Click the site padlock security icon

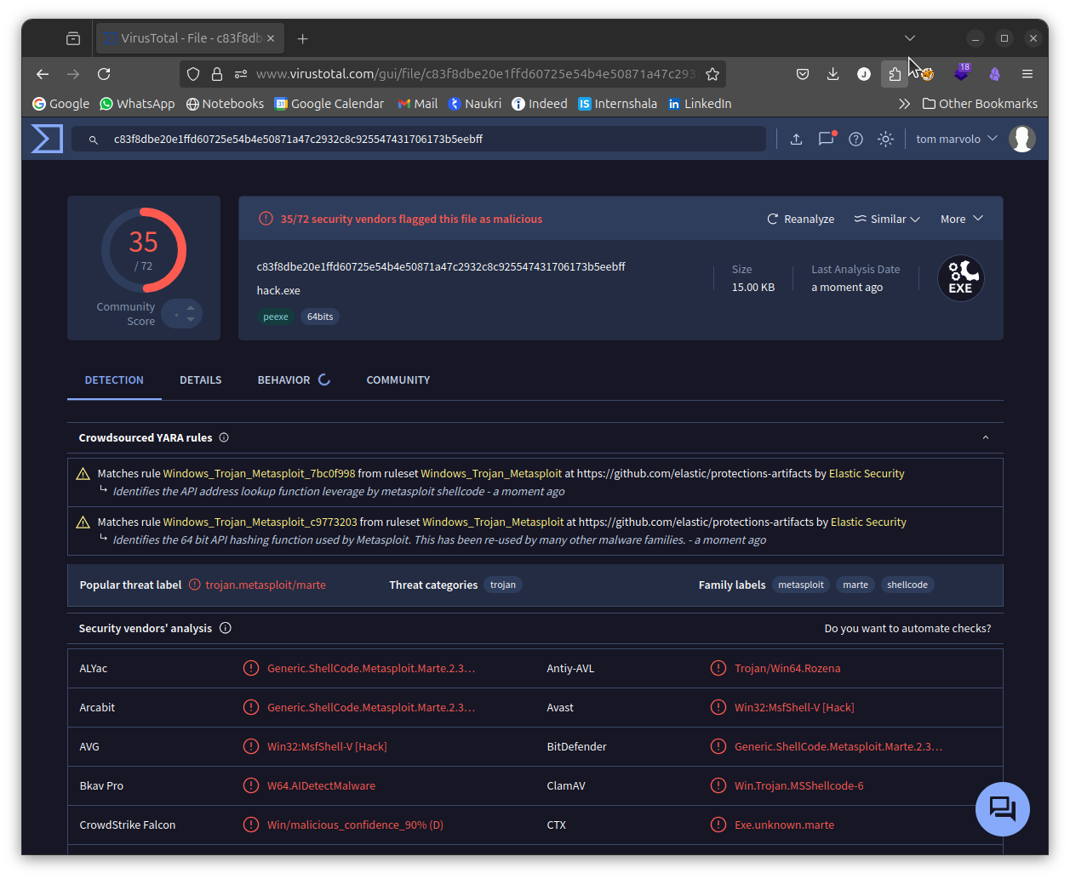point(217,74)
